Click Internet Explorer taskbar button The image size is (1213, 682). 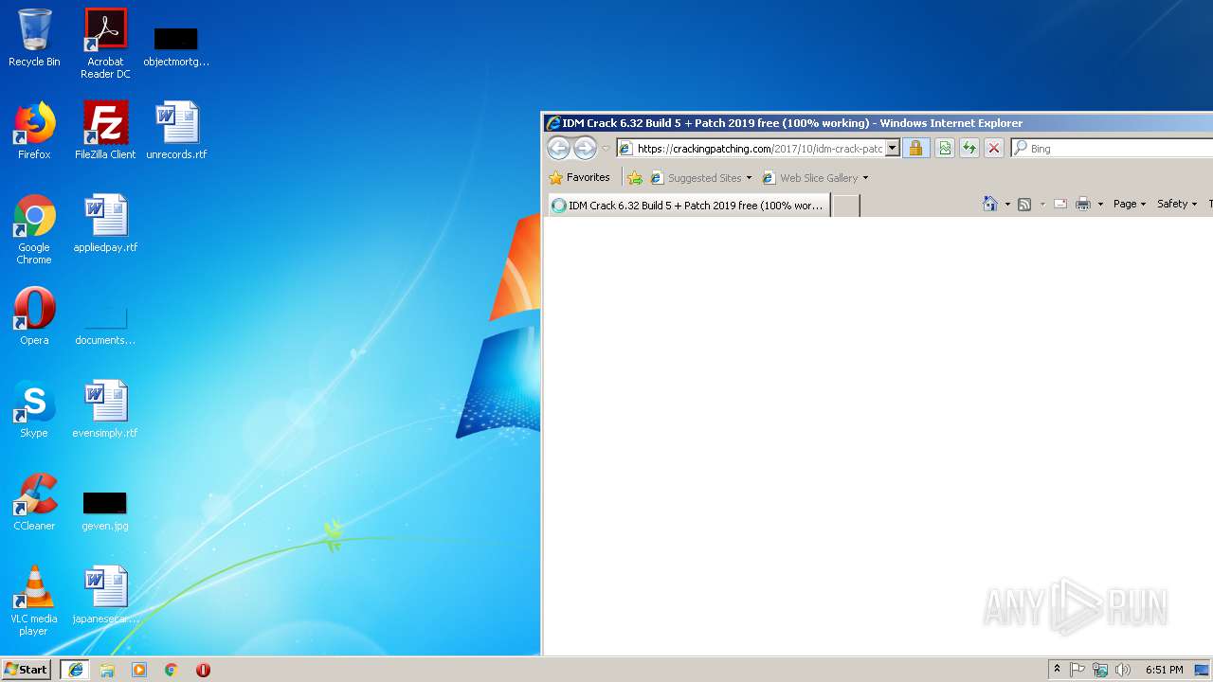click(x=76, y=670)
